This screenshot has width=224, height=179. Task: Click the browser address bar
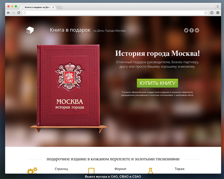tap(112, 13)
